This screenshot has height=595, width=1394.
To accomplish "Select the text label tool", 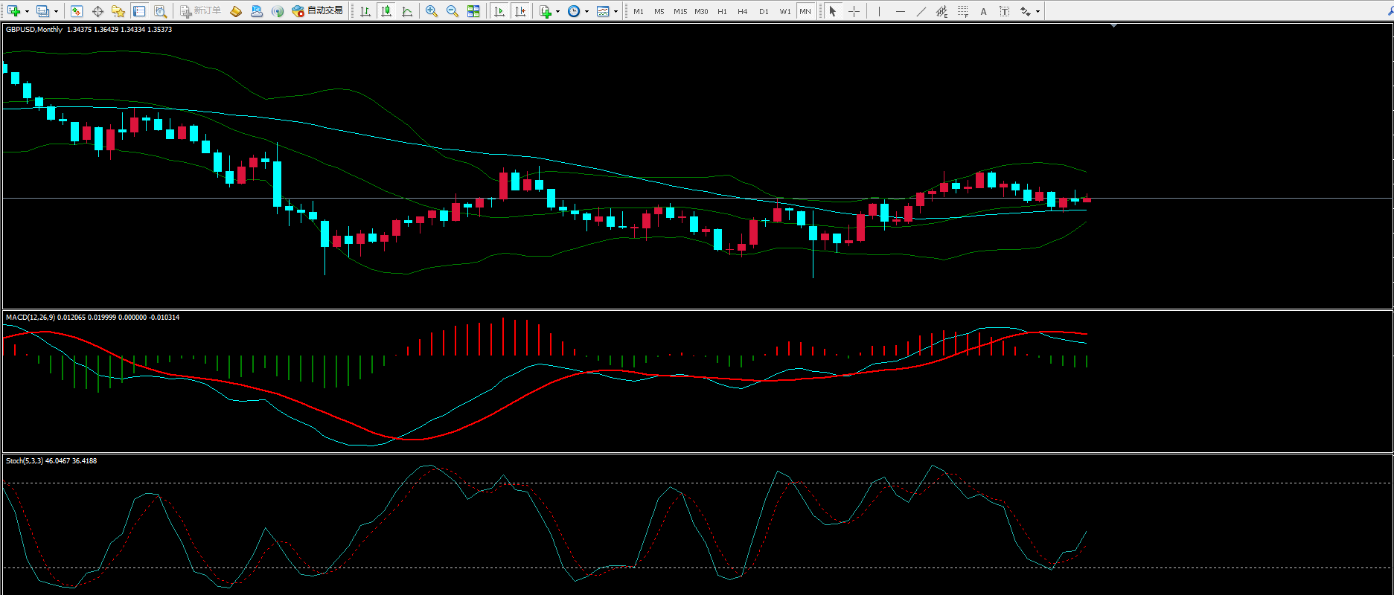I will coord(983,11).
